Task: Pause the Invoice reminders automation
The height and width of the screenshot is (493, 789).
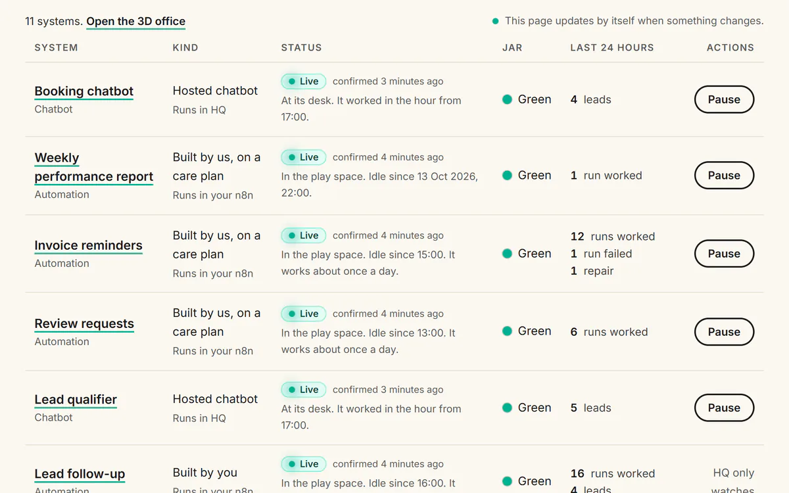Action: click(724, 254)
